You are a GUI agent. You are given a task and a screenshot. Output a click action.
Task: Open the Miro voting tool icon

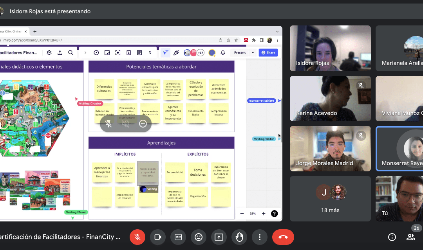coord(107,53)
